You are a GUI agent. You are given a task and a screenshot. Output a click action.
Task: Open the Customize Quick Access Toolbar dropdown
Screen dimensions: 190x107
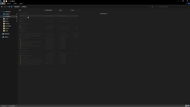(x=8, y=1)
